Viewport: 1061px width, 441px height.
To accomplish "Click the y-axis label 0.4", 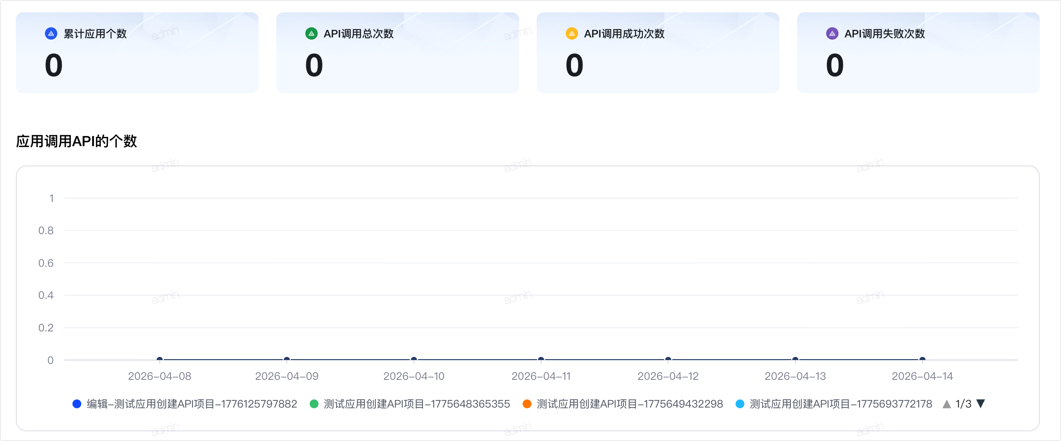I will (x=46, y=295).
